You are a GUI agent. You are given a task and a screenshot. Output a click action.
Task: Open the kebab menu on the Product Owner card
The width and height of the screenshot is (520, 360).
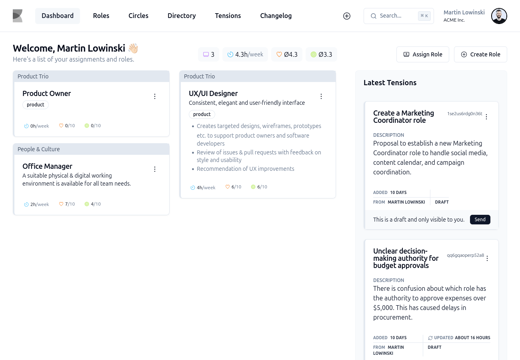[155, 96]
